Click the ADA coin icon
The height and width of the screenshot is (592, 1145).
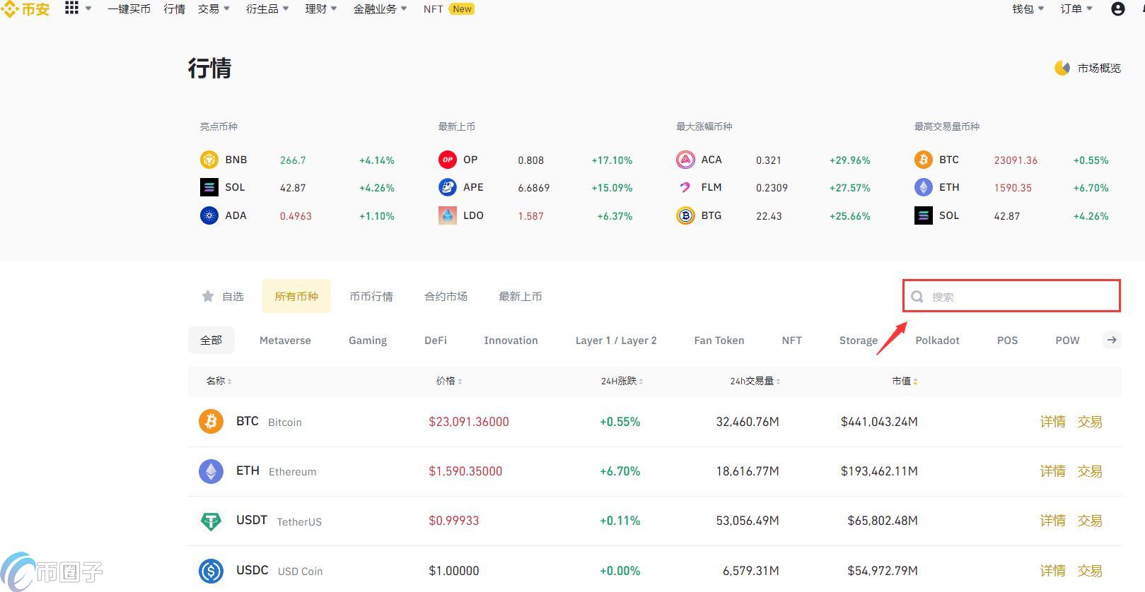(x=209, y=215)
